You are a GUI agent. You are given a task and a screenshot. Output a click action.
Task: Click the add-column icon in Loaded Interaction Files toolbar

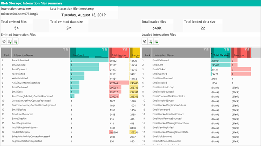tap(150, 41)
